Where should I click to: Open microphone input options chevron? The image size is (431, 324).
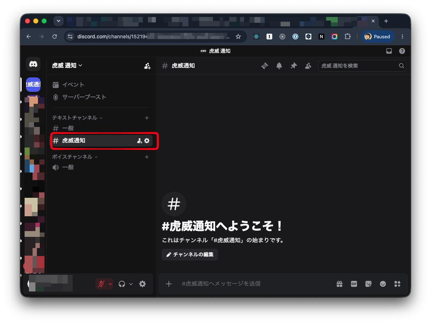(x=110, y=284)
